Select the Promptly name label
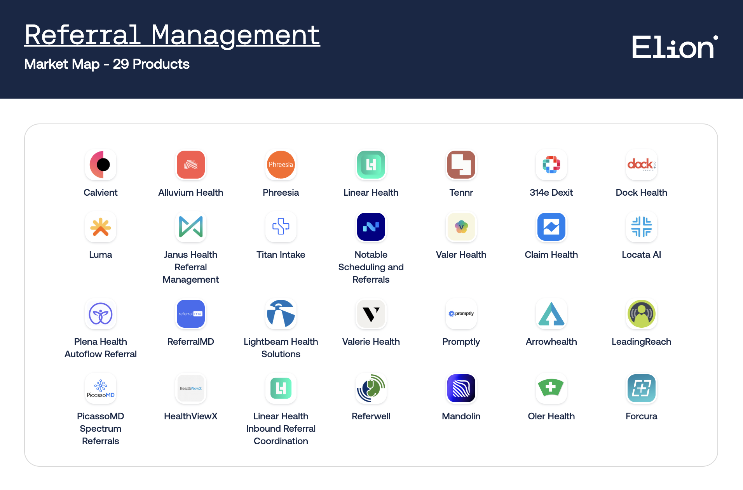This screenshot has height=490, width=743. click(461, 342)
